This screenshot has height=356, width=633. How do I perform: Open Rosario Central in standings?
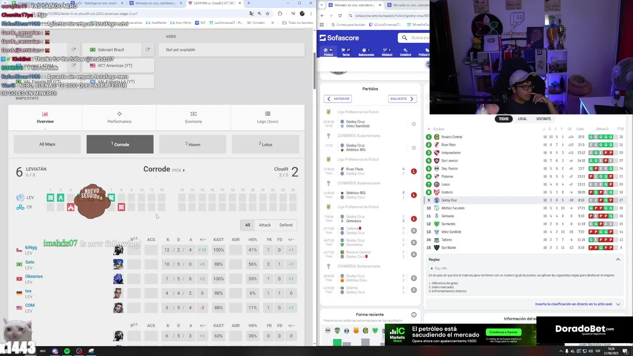click(452, 137)
